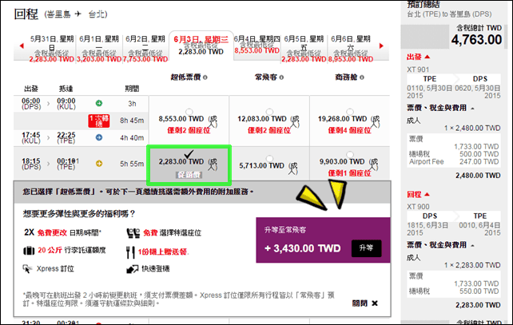Viewport: 513px width, 325px height.
Task: Click the right red arrow for later dates
Action: (x=381, y=46)
